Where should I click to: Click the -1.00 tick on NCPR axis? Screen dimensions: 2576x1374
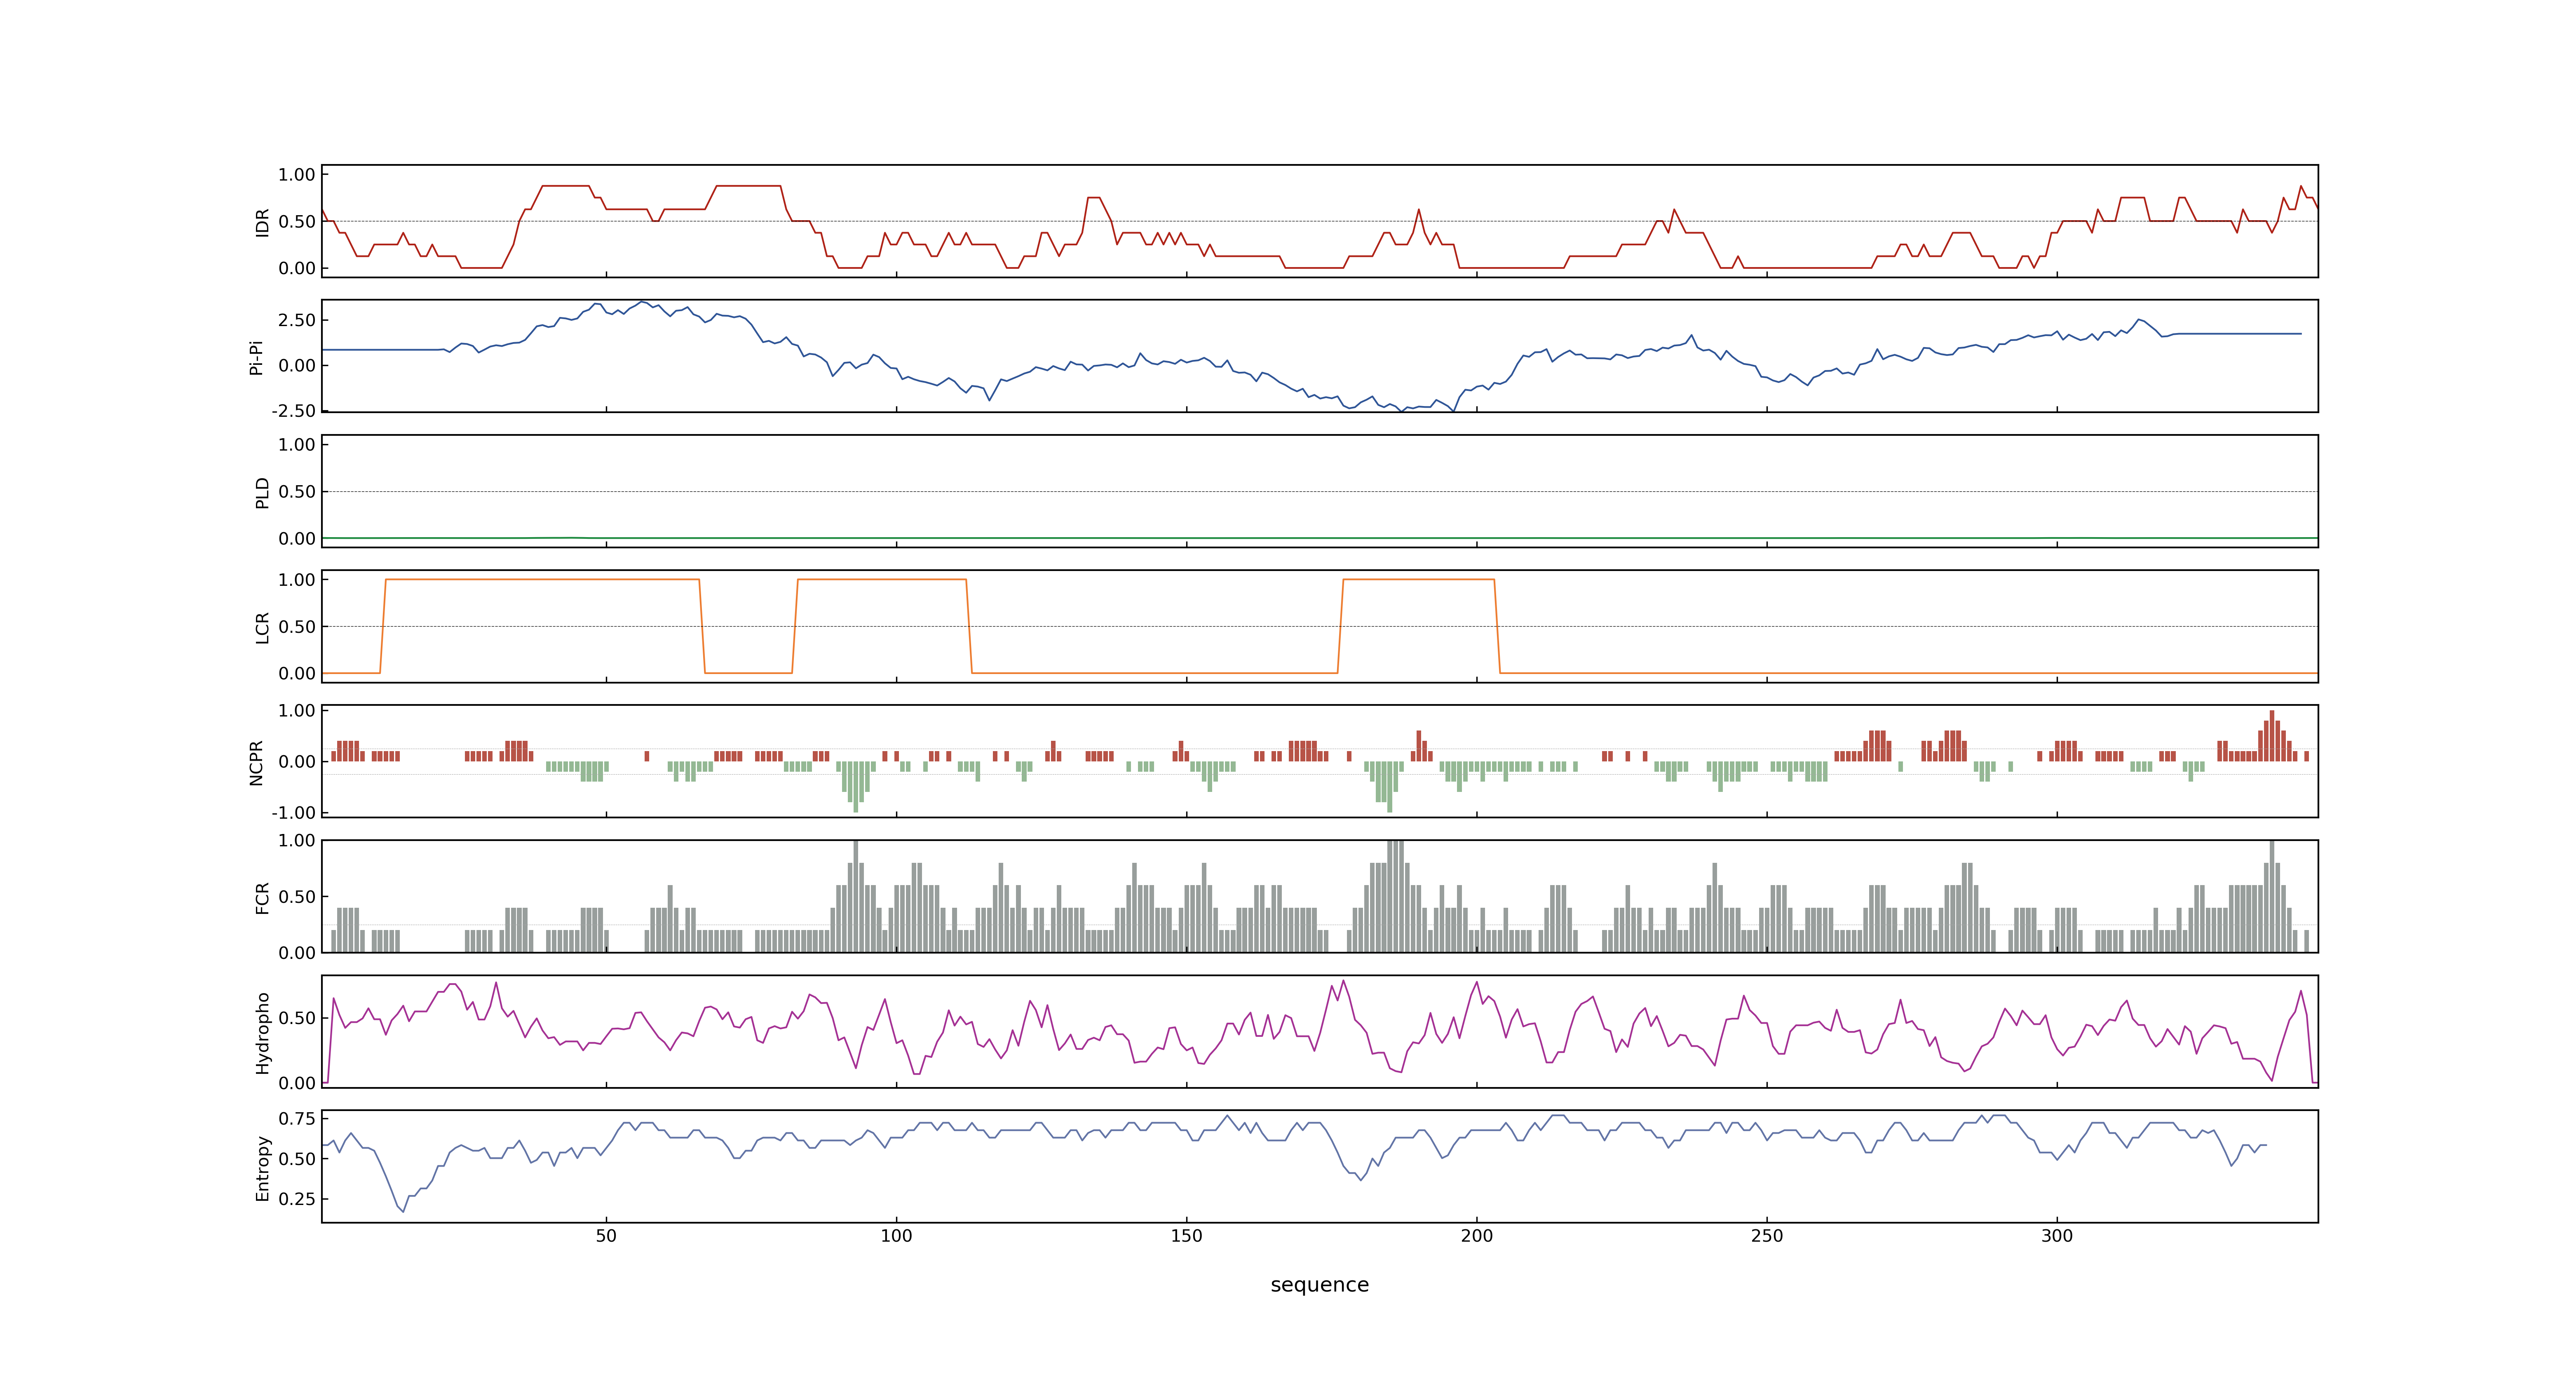(293, 812)
